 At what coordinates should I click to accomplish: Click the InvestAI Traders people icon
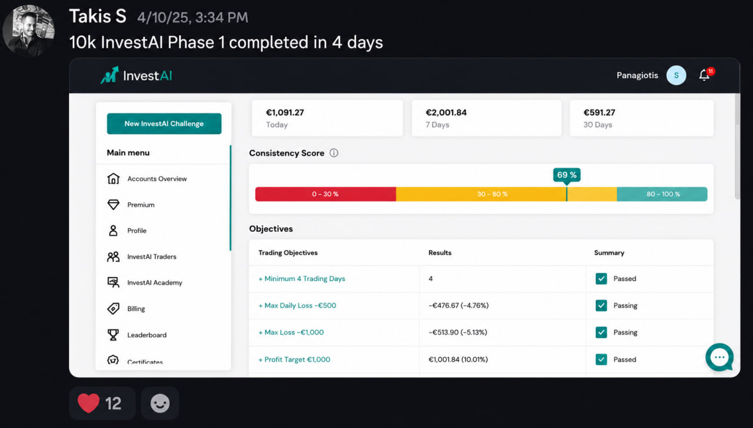pyautogui.click(x=114, y=257)
